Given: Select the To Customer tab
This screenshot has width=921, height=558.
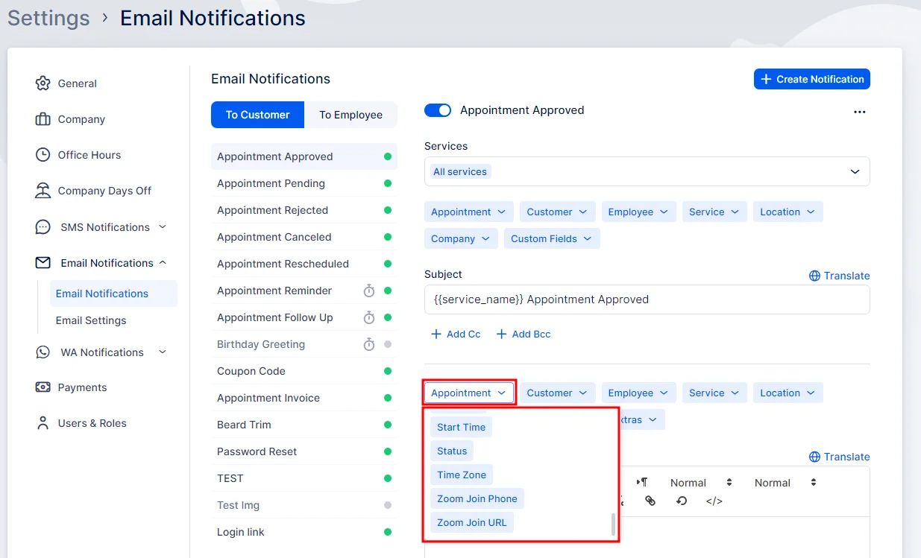Looking at the screenshot, I should click(257, 115).
